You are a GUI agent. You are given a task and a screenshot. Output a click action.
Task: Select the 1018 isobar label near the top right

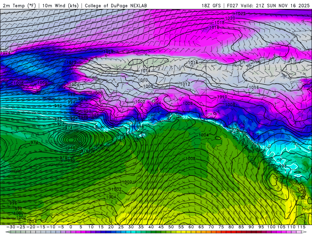tap(220, 23)
